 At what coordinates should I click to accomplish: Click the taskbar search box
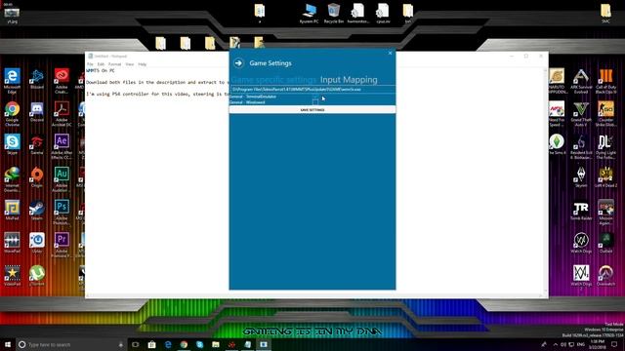(x=71, y=344)
